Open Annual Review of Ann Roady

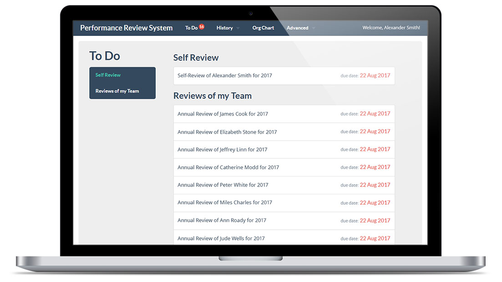click(x=222, y=220)
